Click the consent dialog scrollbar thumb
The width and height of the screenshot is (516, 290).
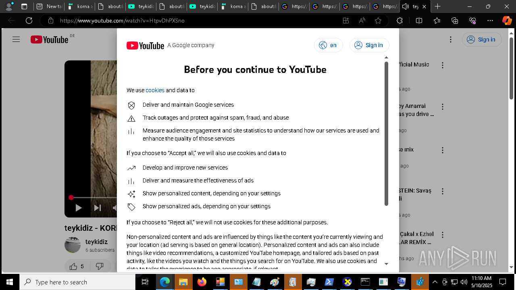(x=386, y=133)
